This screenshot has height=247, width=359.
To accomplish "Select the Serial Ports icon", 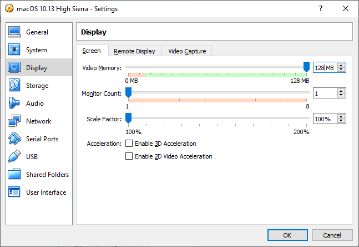I will [14, 139].
